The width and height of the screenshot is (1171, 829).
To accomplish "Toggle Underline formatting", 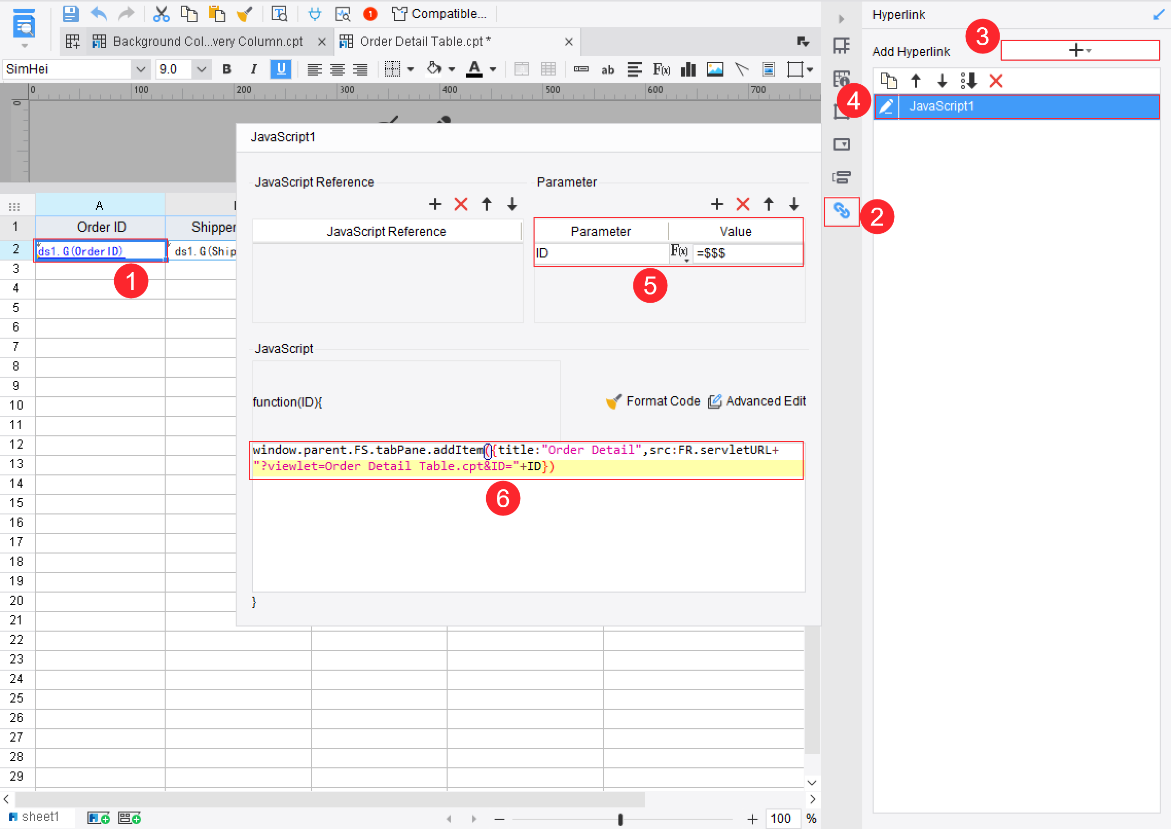I will pos(281,69).
